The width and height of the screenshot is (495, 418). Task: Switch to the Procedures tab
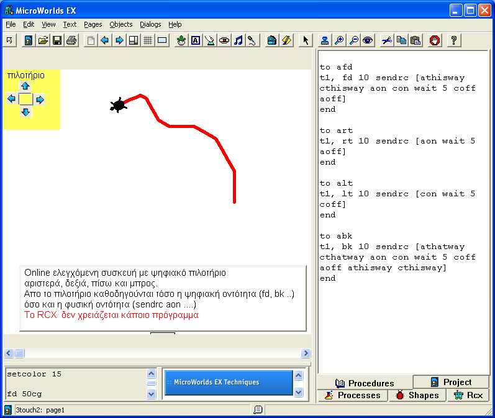[365, 383]
